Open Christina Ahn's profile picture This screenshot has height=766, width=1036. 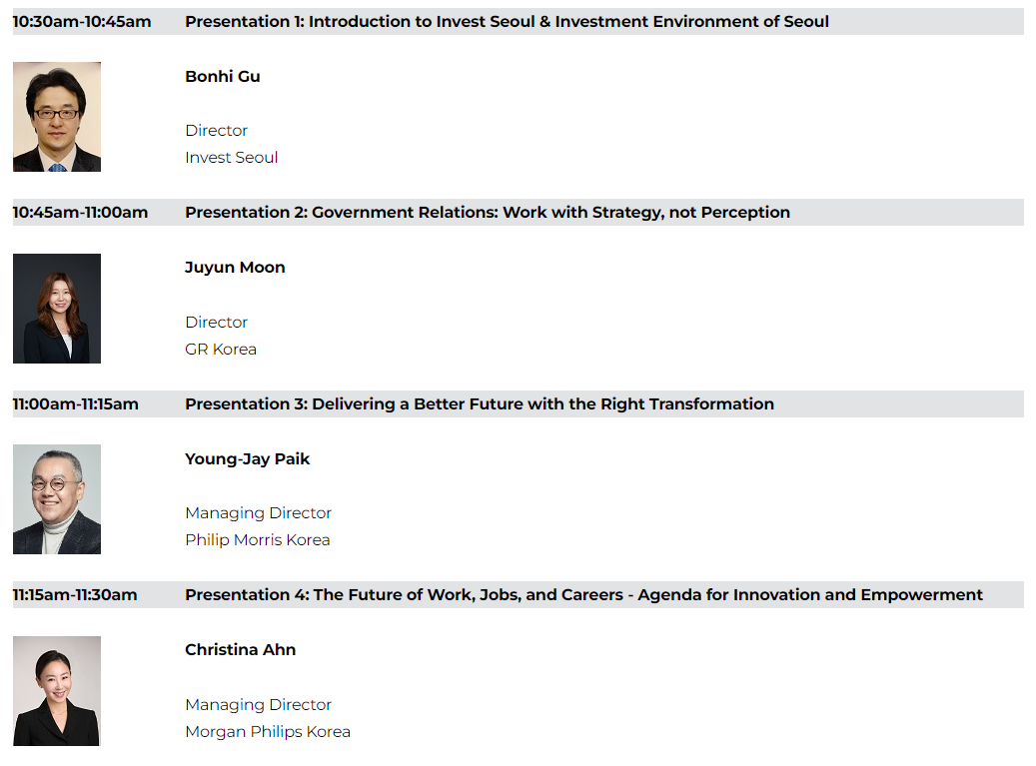[x=57, y=691]
